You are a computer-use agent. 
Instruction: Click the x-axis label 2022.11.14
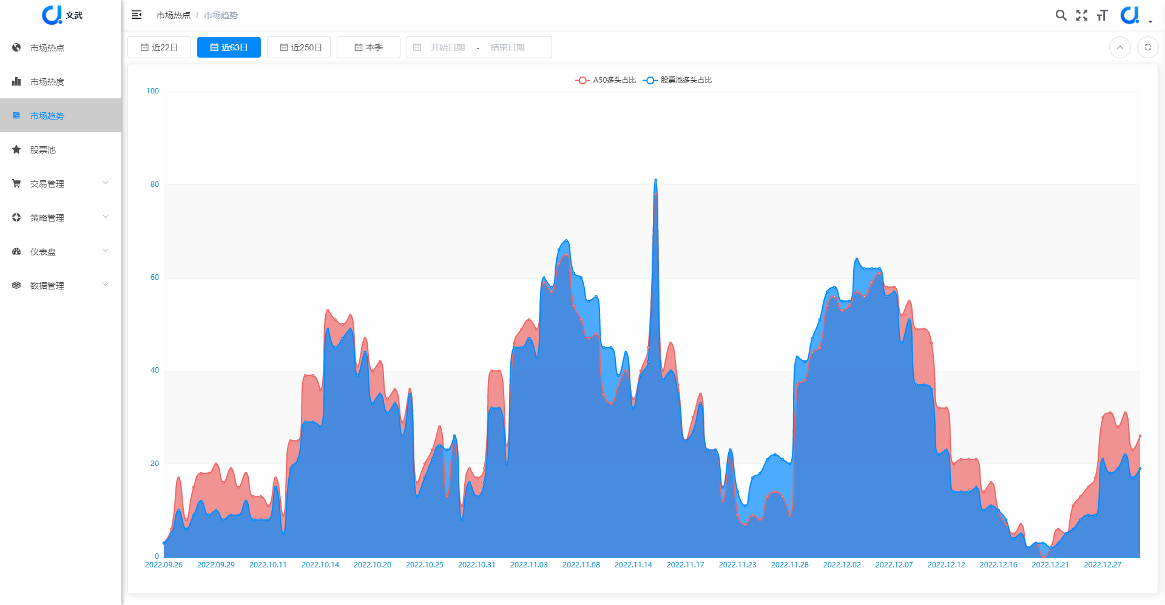pyautogui.click(x=633, y=565)
